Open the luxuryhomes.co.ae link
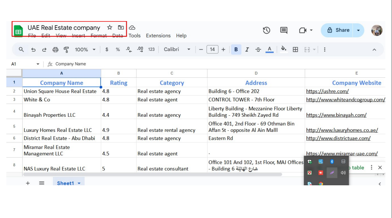 click(x=342, y=130)
